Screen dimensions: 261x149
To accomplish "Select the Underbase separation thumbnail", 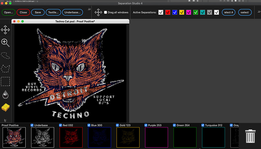I will (x=43, y=137).
